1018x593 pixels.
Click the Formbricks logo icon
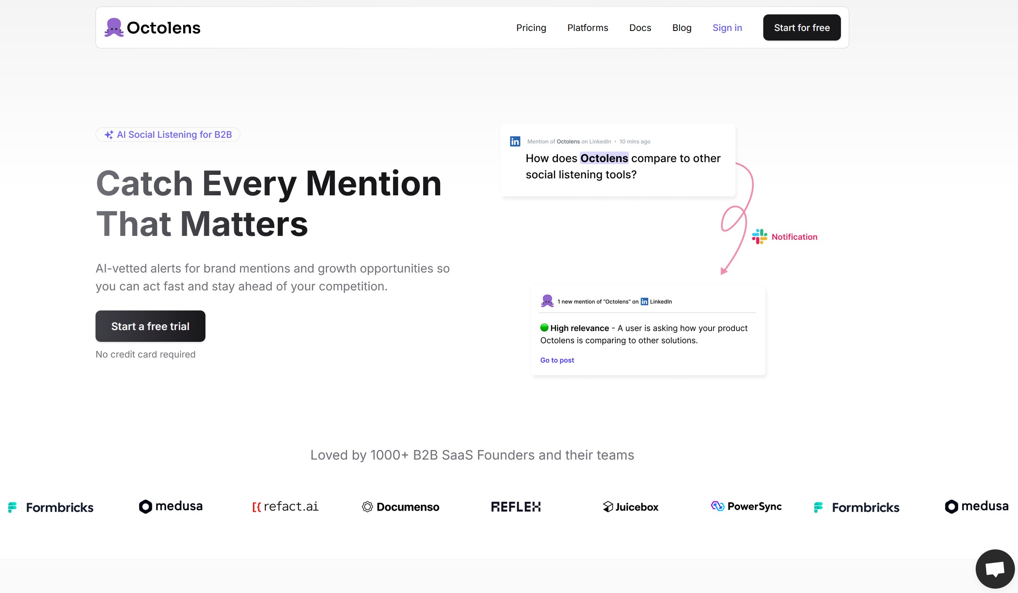pyautogui.click(x=13, y=507)
